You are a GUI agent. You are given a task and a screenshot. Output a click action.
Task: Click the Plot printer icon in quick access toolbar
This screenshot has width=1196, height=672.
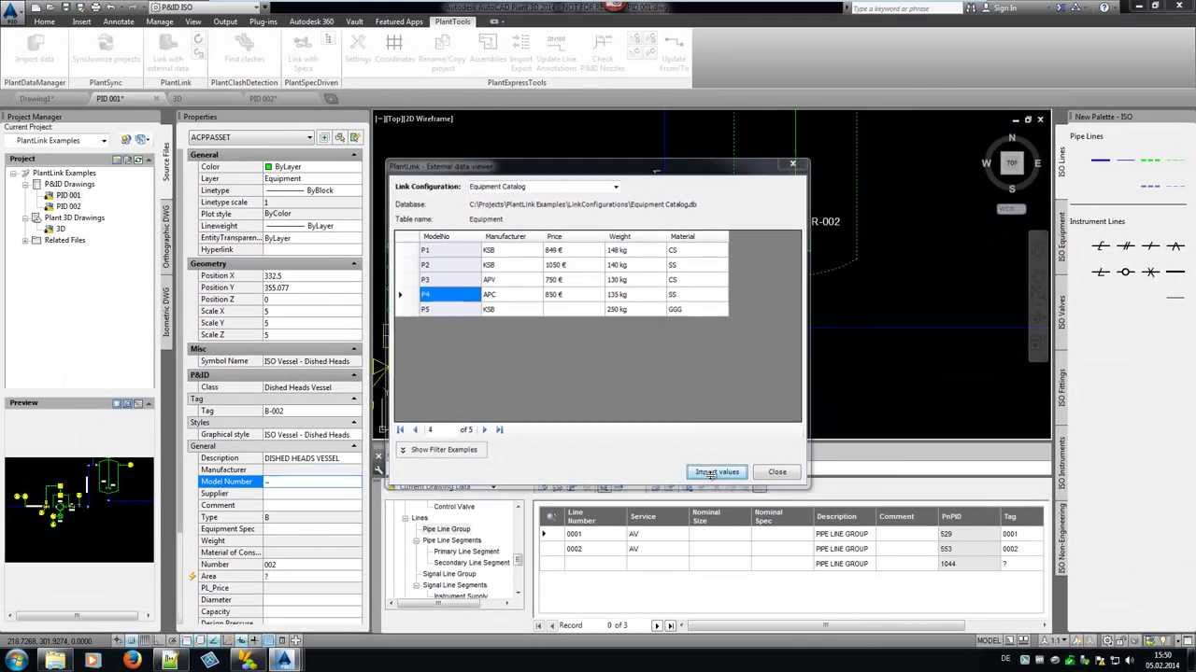tap(94, 7)
